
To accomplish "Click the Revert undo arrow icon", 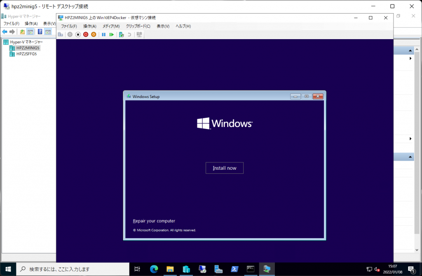I will click(129, 35).
